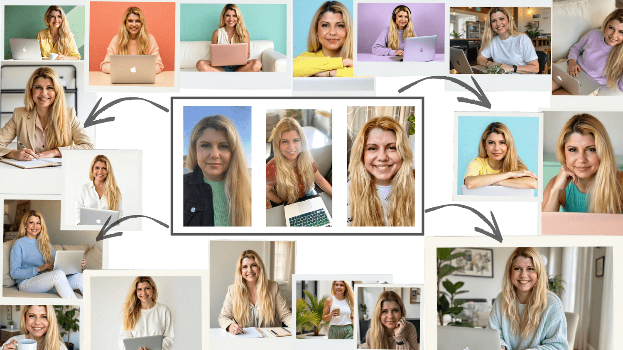The image size is (623, 350).
Task: Select the white tank top photo with coffee cup
Action: [326, 309]
